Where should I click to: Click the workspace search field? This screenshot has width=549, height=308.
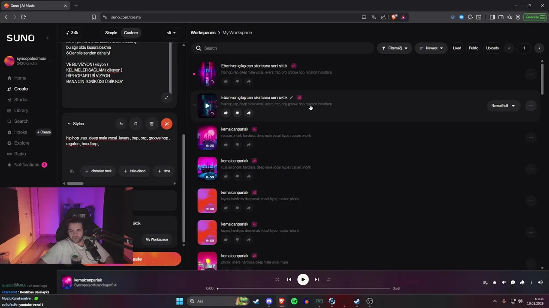point(283,48)
